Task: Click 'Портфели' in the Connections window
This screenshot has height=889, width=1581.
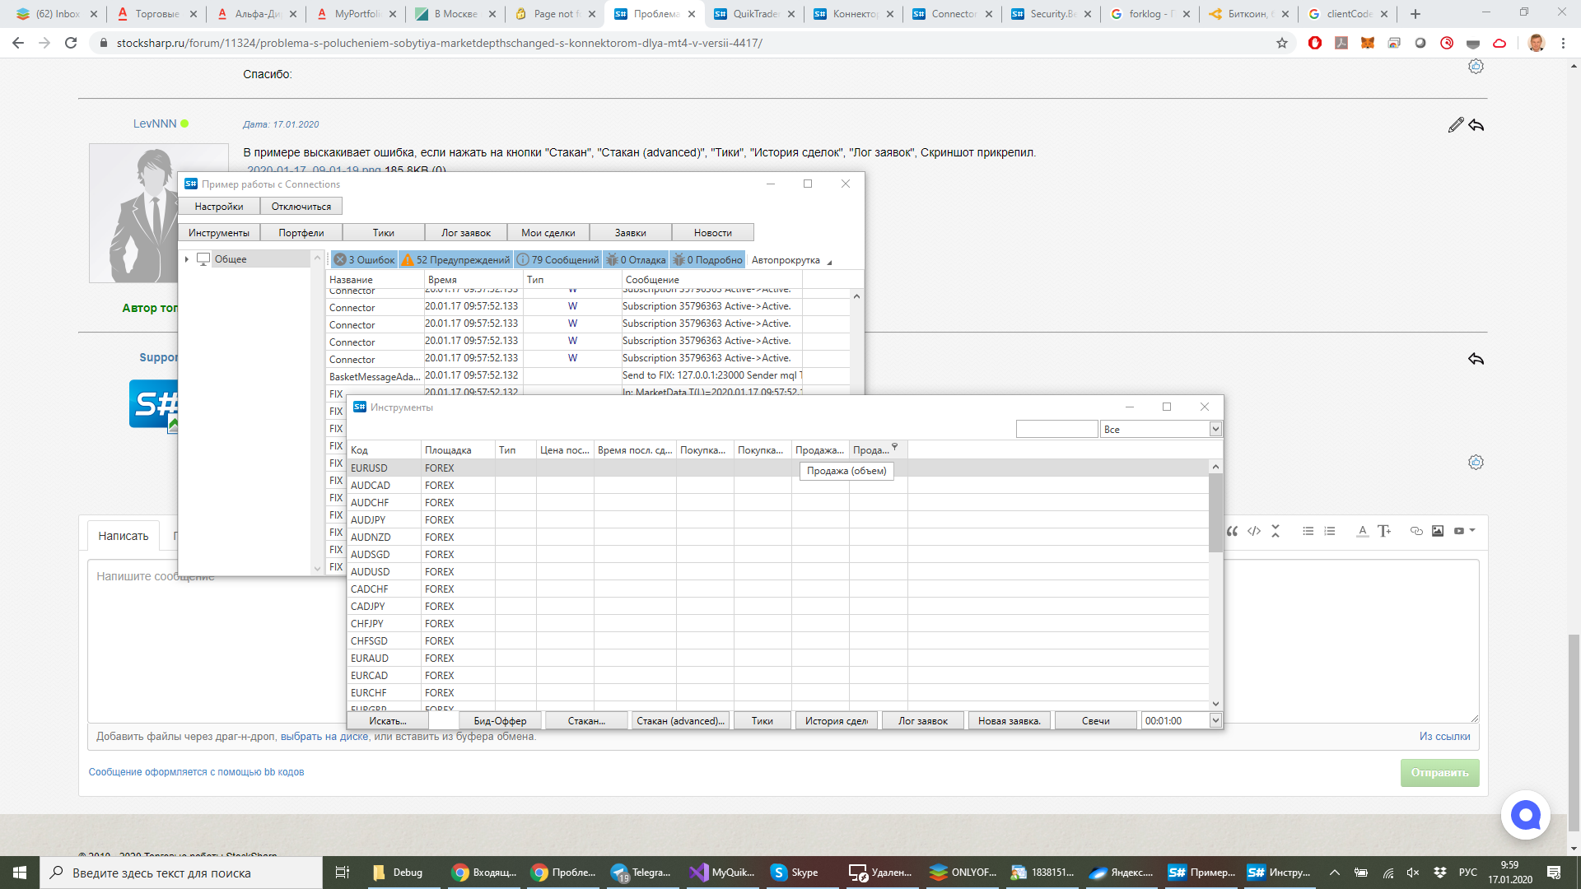Action: pos(301,233)
